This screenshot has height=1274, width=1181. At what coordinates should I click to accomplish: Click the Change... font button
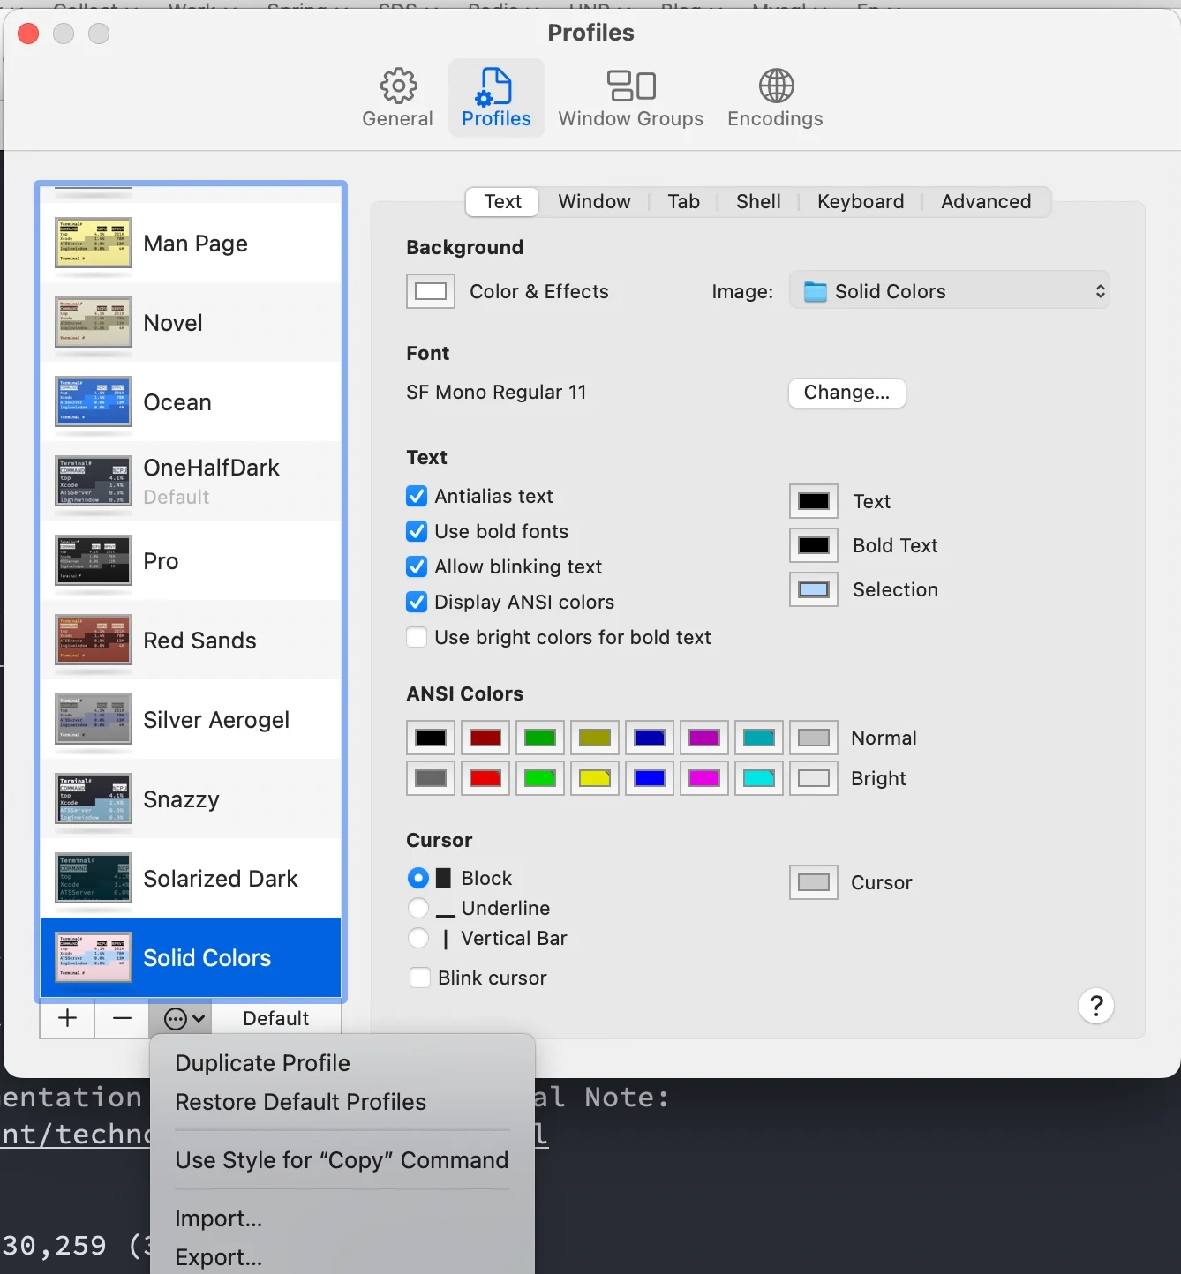[846, 393]
